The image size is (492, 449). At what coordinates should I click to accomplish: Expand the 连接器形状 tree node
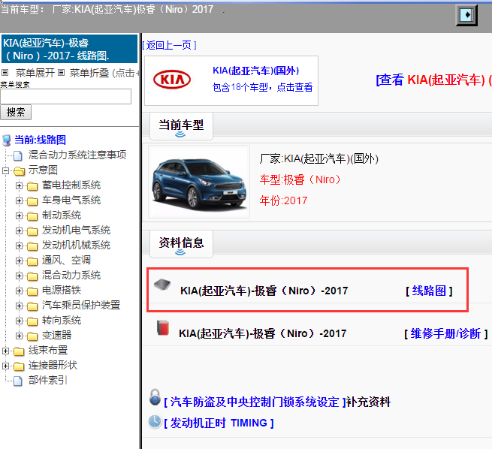pyautogui.click(x=5, y=366)
